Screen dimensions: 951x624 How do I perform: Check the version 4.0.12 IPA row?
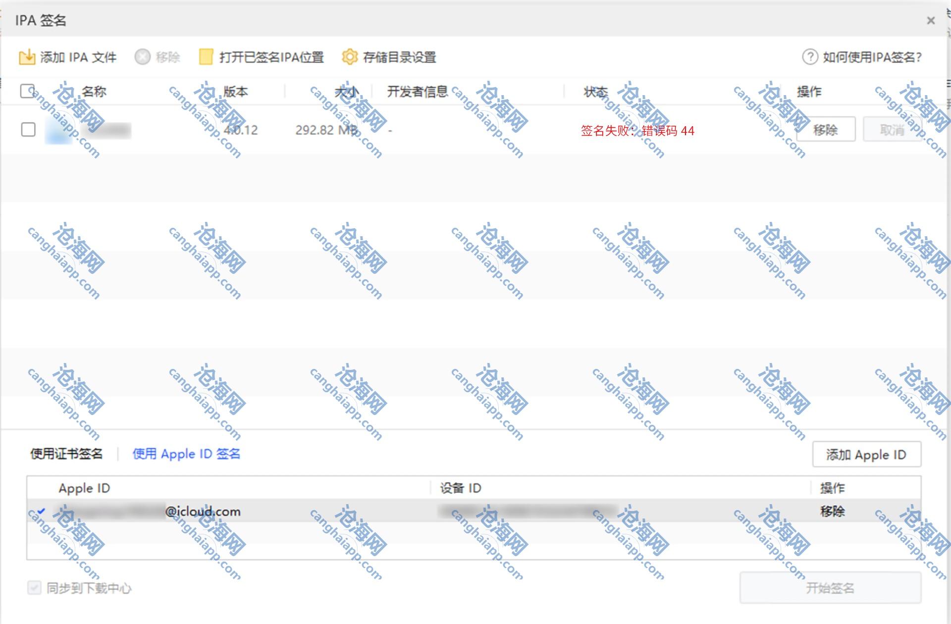coord(28,130)
